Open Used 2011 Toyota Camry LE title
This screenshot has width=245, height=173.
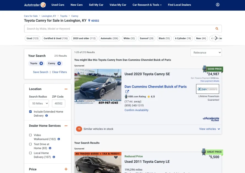coord(147,162)
